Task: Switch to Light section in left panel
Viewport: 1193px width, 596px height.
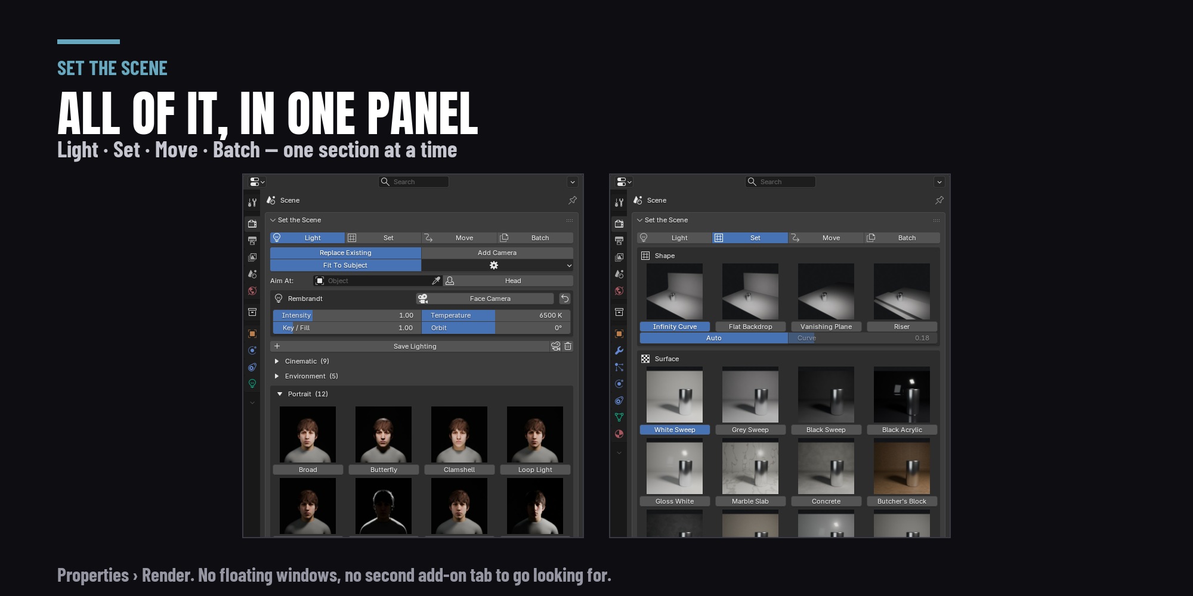Action: tap(307, 238)
